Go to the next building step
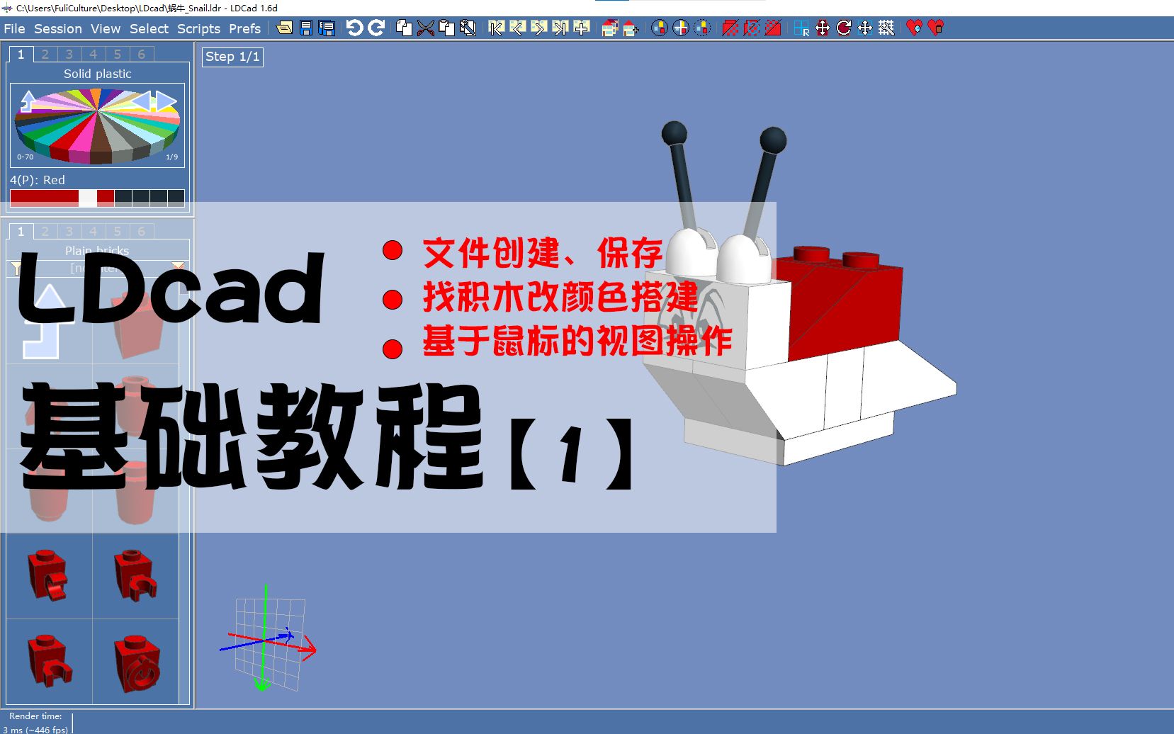The width and height of the screenshot is (1174, 734). tap(538, 28)
